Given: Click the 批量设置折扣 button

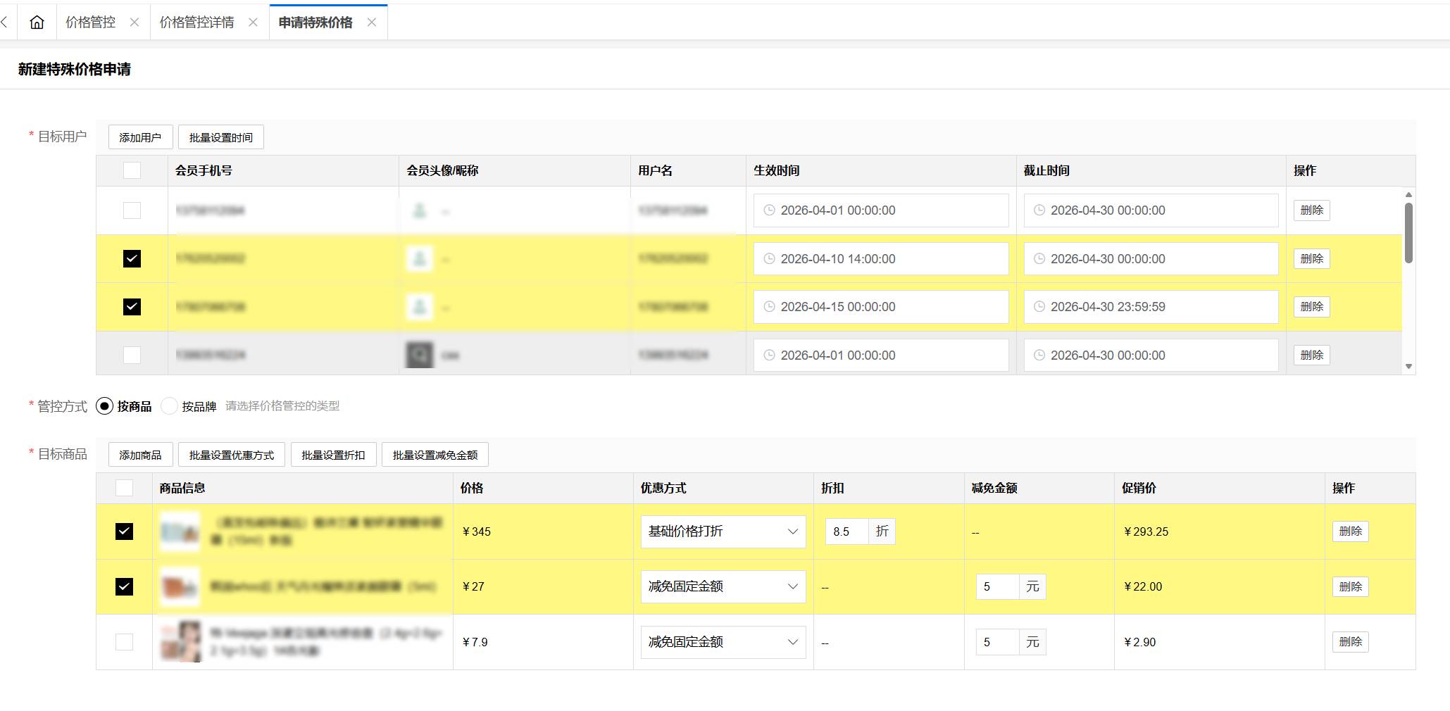Looking at the screenshot, I should [333, 455].
